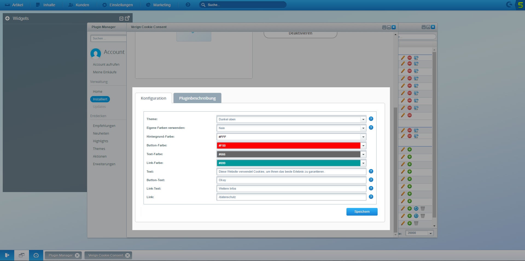Click the Account avatar icon in Plugin Manager

pyautogui.click(x=96, y=53)
